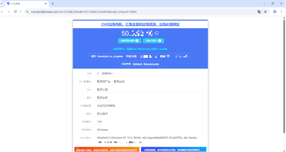Click info icon on refresh network button
This screenshot has height=152, width=286.
[137, 41]
